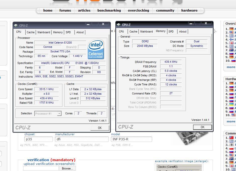236x171 pixels.
Task: Click the Instructions list MMX, SSE, SSE2
Action: pyautogui.click(x=70, y=76)
